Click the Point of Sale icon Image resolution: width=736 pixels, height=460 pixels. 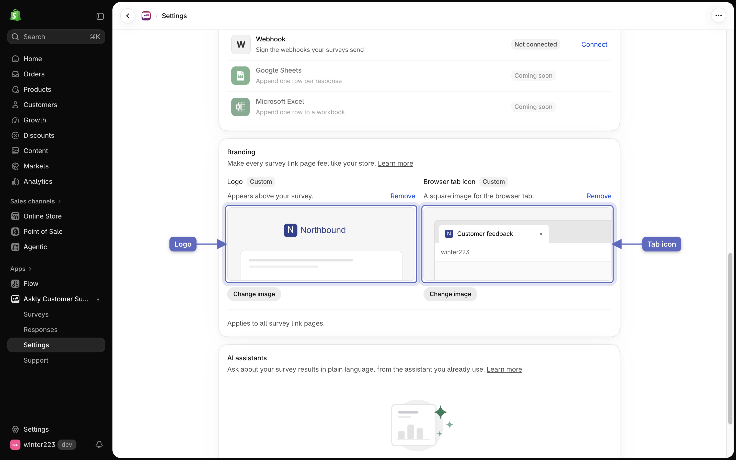point(15,232)
